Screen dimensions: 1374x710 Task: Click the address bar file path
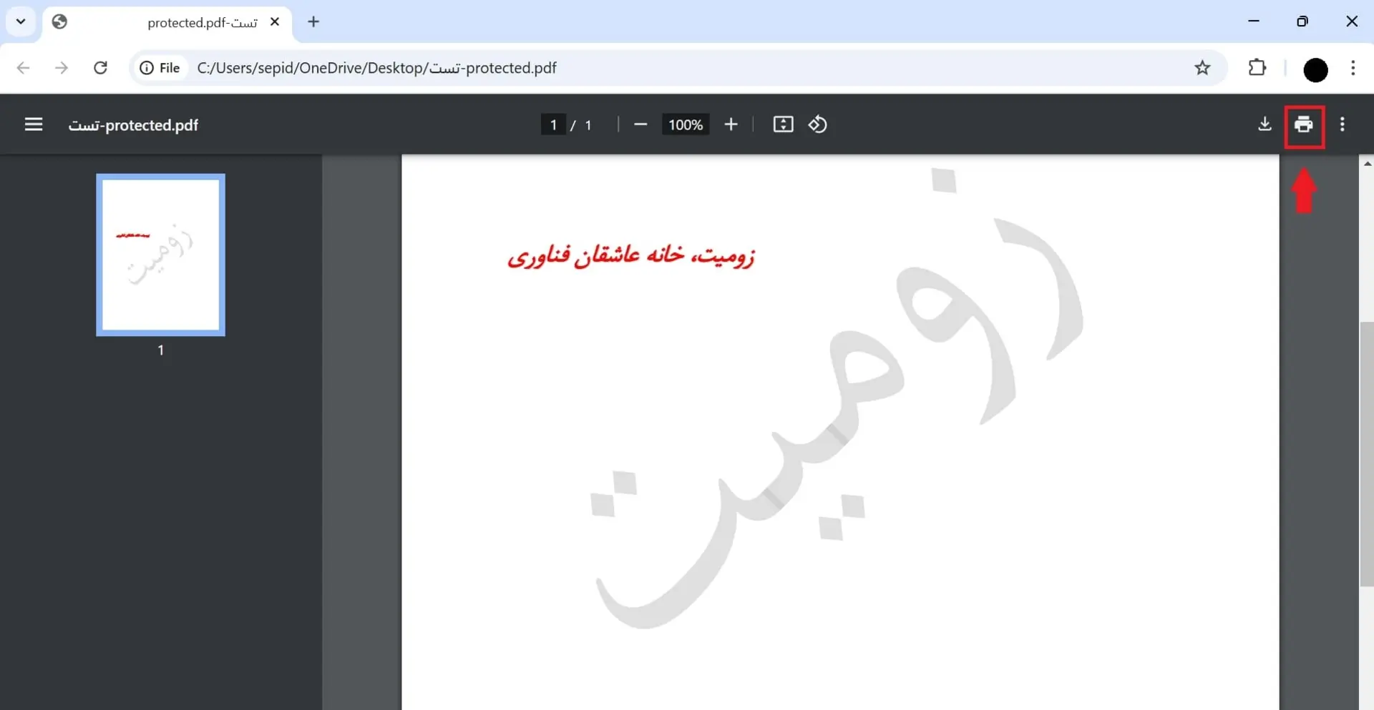(x=377, y=68)
